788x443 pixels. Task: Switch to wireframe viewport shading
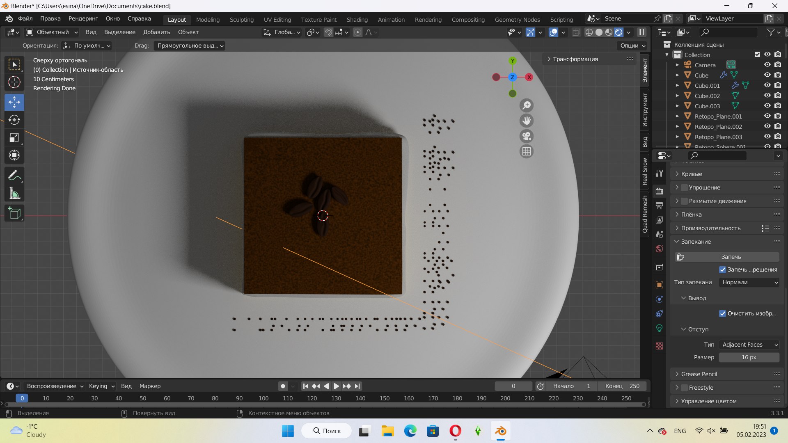click(x=589, y=32)
